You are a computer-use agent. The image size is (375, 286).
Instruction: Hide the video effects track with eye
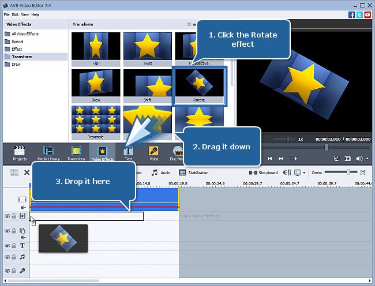tap(7, 216)
